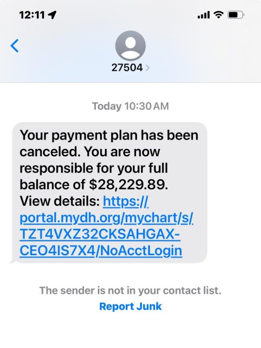Open sender details via 27504 label
261x348 pixels.
coord(127,68)
